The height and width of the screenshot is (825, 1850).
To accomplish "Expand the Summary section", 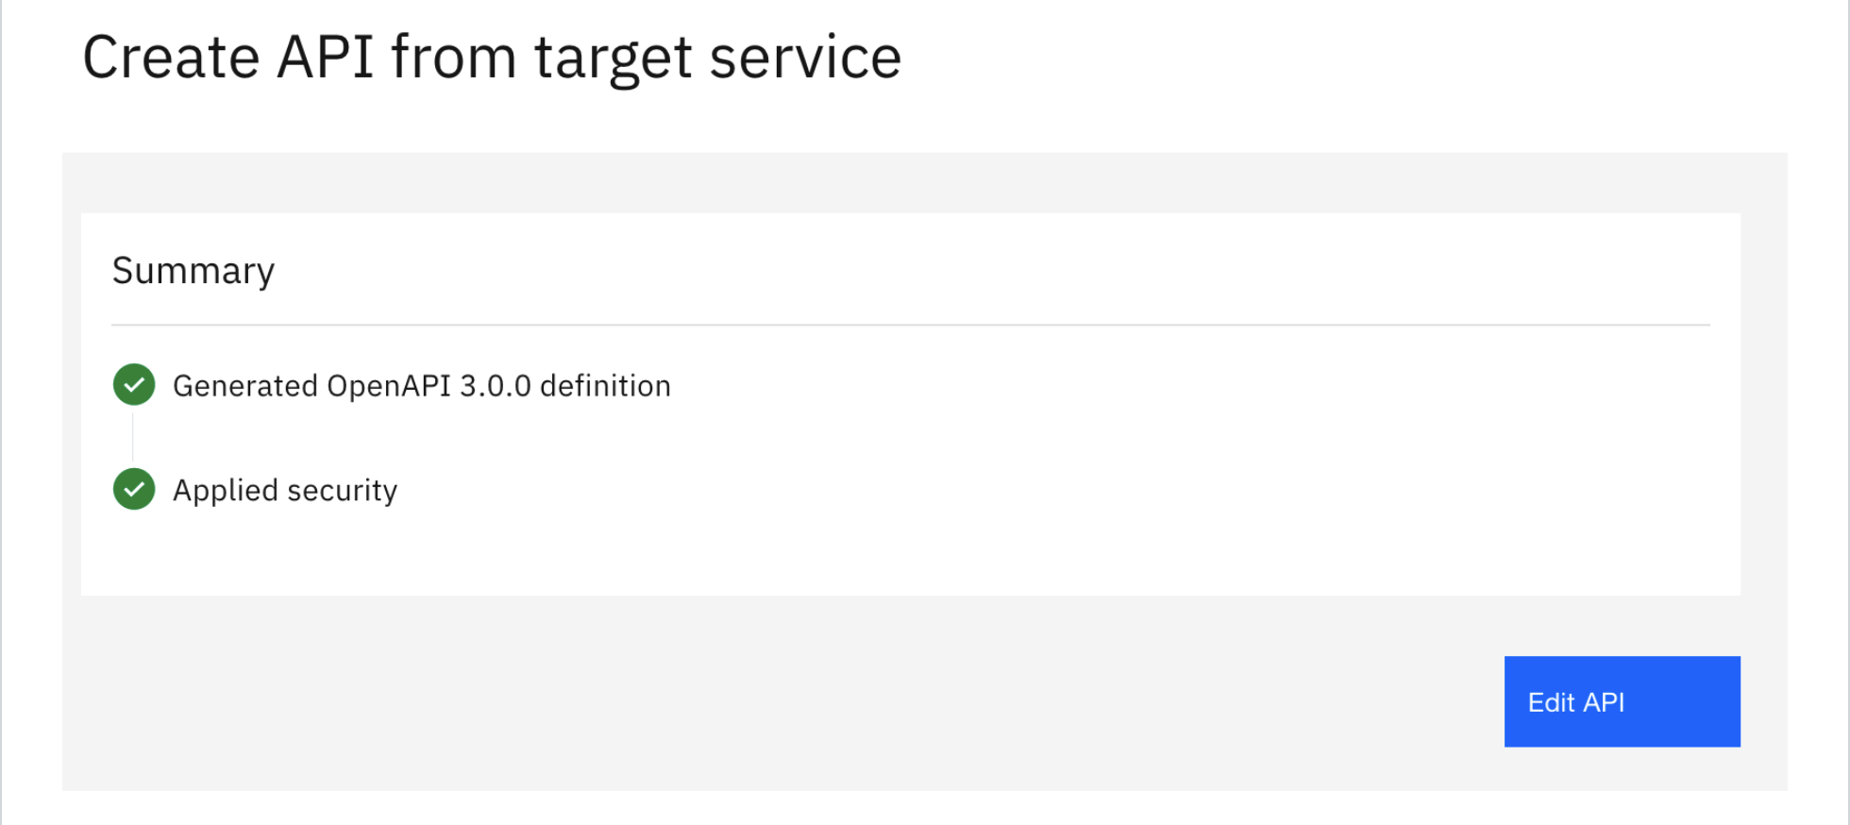I will point(193,271).
